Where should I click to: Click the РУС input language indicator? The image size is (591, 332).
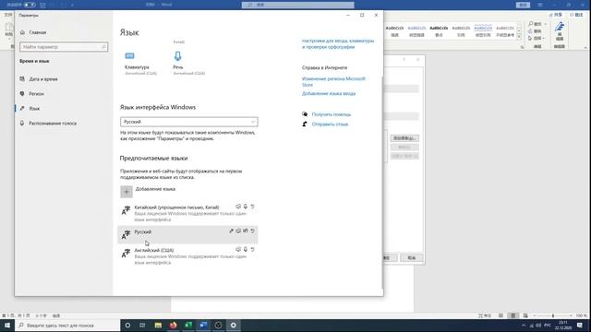(548, 326)
